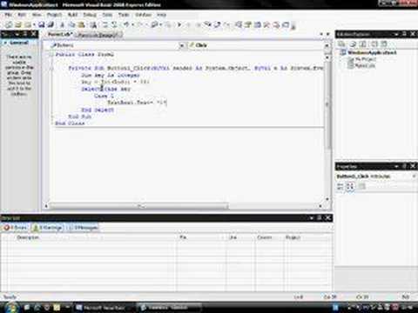Click the Undo toolbar icon
418x313 pixels.
pos(126,25)
